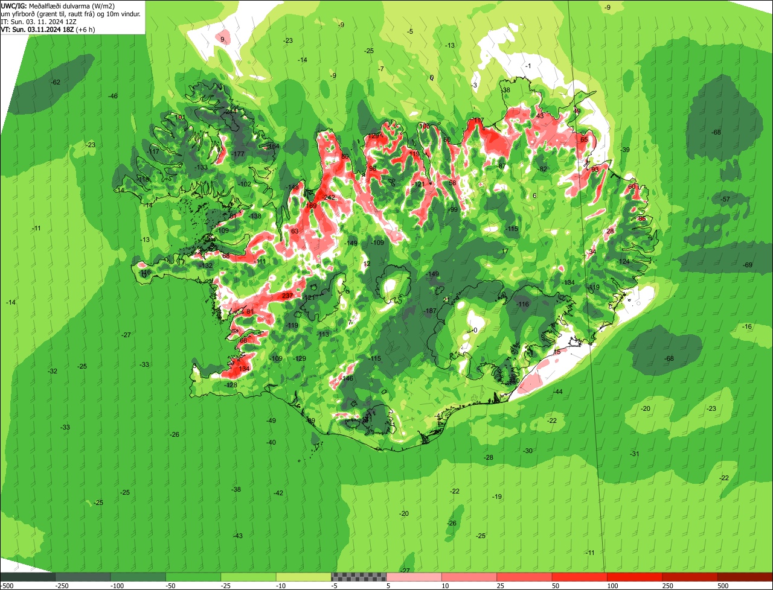The width and height of the screenshot is (773, 590).
Task: Click the map value "-62"
Action: coord(56,82)
